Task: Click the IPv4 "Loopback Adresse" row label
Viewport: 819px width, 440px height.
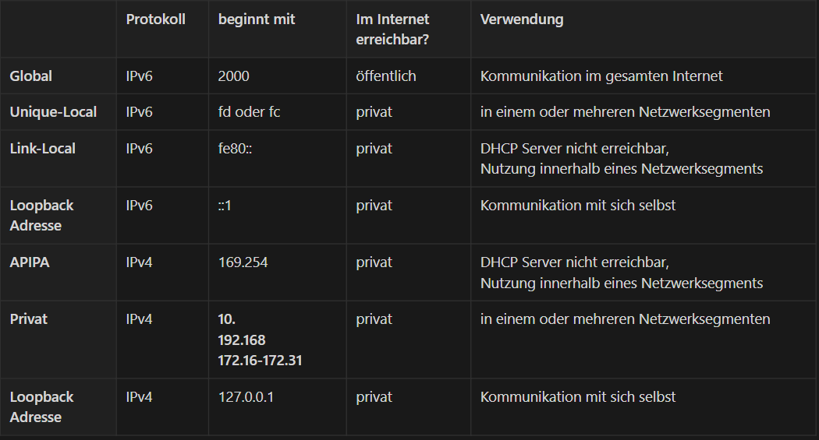Action: coord(41,407)
